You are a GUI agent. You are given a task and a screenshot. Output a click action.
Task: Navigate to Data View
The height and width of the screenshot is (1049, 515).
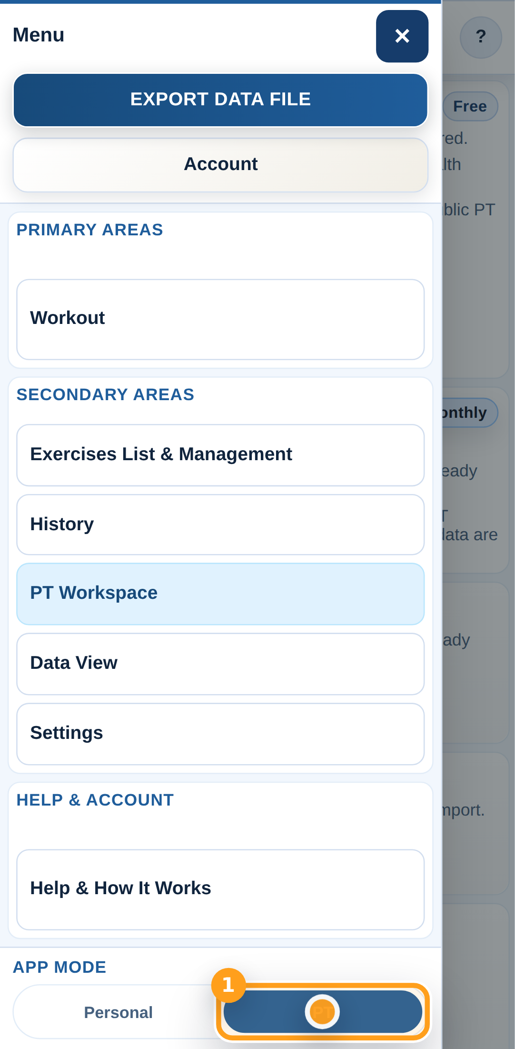point(220,664)
